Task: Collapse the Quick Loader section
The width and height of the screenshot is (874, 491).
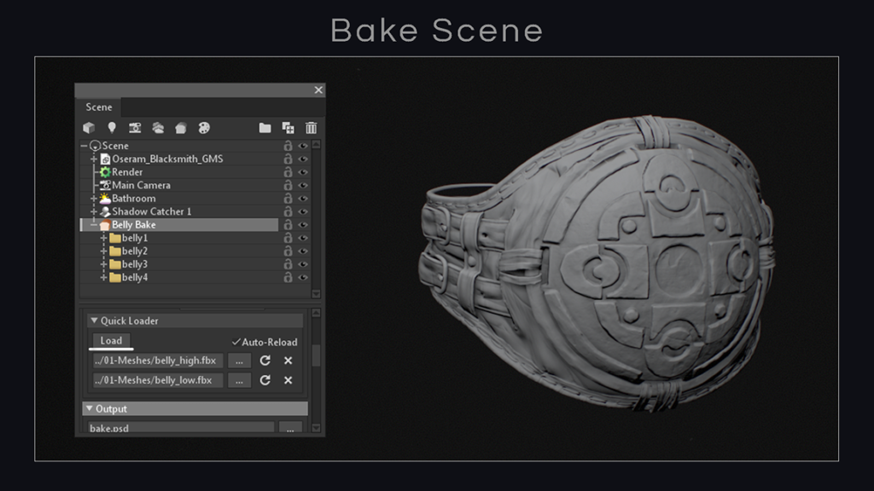Action: (94, 321)
